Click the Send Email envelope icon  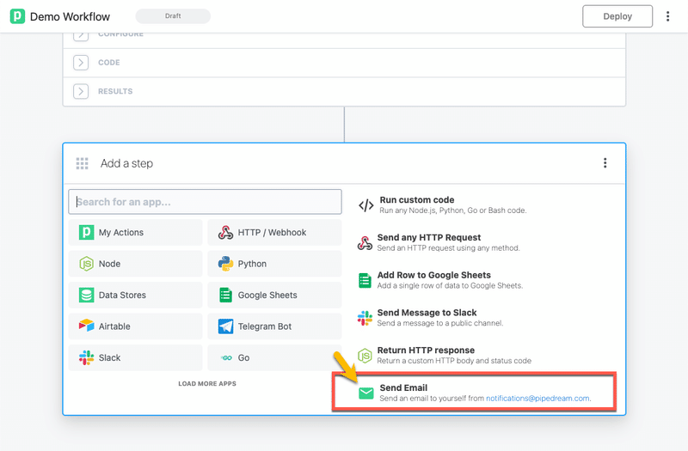(366, 393)
